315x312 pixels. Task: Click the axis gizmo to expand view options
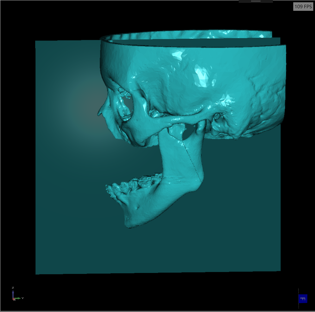(x=14, y=296)
